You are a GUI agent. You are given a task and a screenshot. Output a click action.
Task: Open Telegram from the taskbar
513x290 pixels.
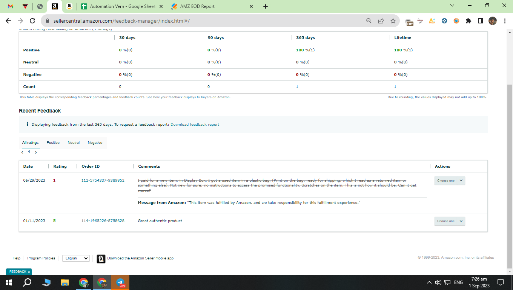pos(120,282)
